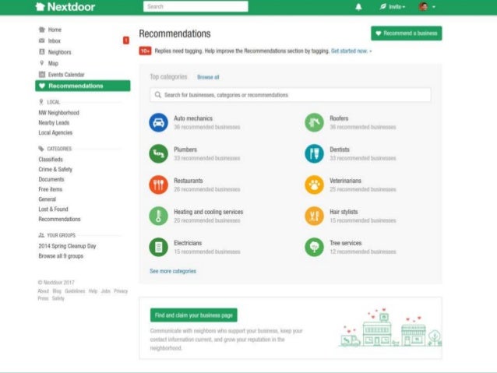497x373 pixels.
Task: Open the 2014 Spring Cleanup Day group
Action: tap(67, 246)
